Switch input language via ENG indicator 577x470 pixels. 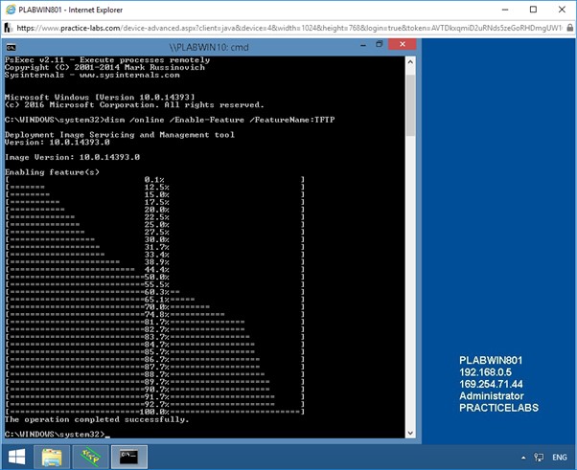click(x=560, y=458)
